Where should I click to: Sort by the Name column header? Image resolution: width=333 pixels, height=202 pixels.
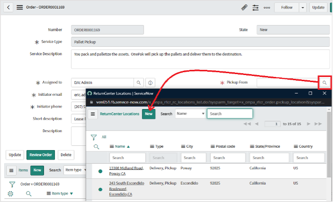pyautogui.click(x=120, y=146)
